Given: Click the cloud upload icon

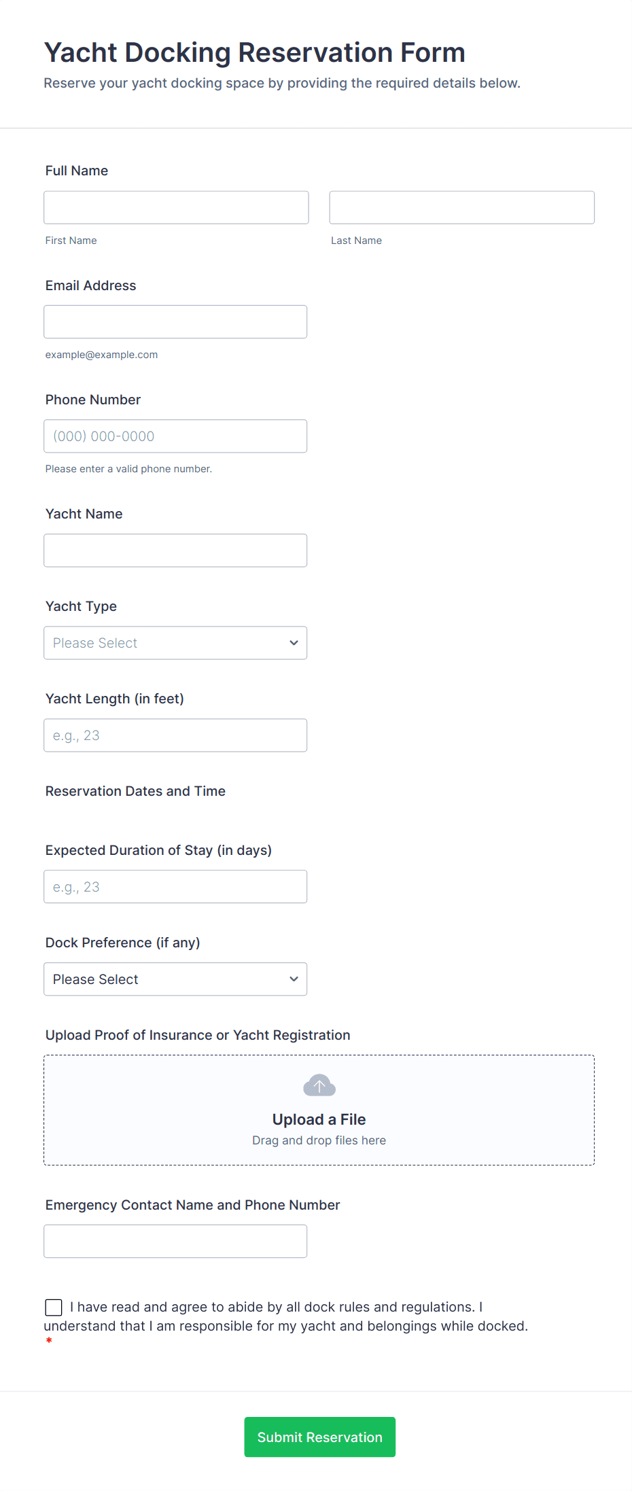Looking at the screenshot, I should pyautogui.click(x=319, y=1085).
